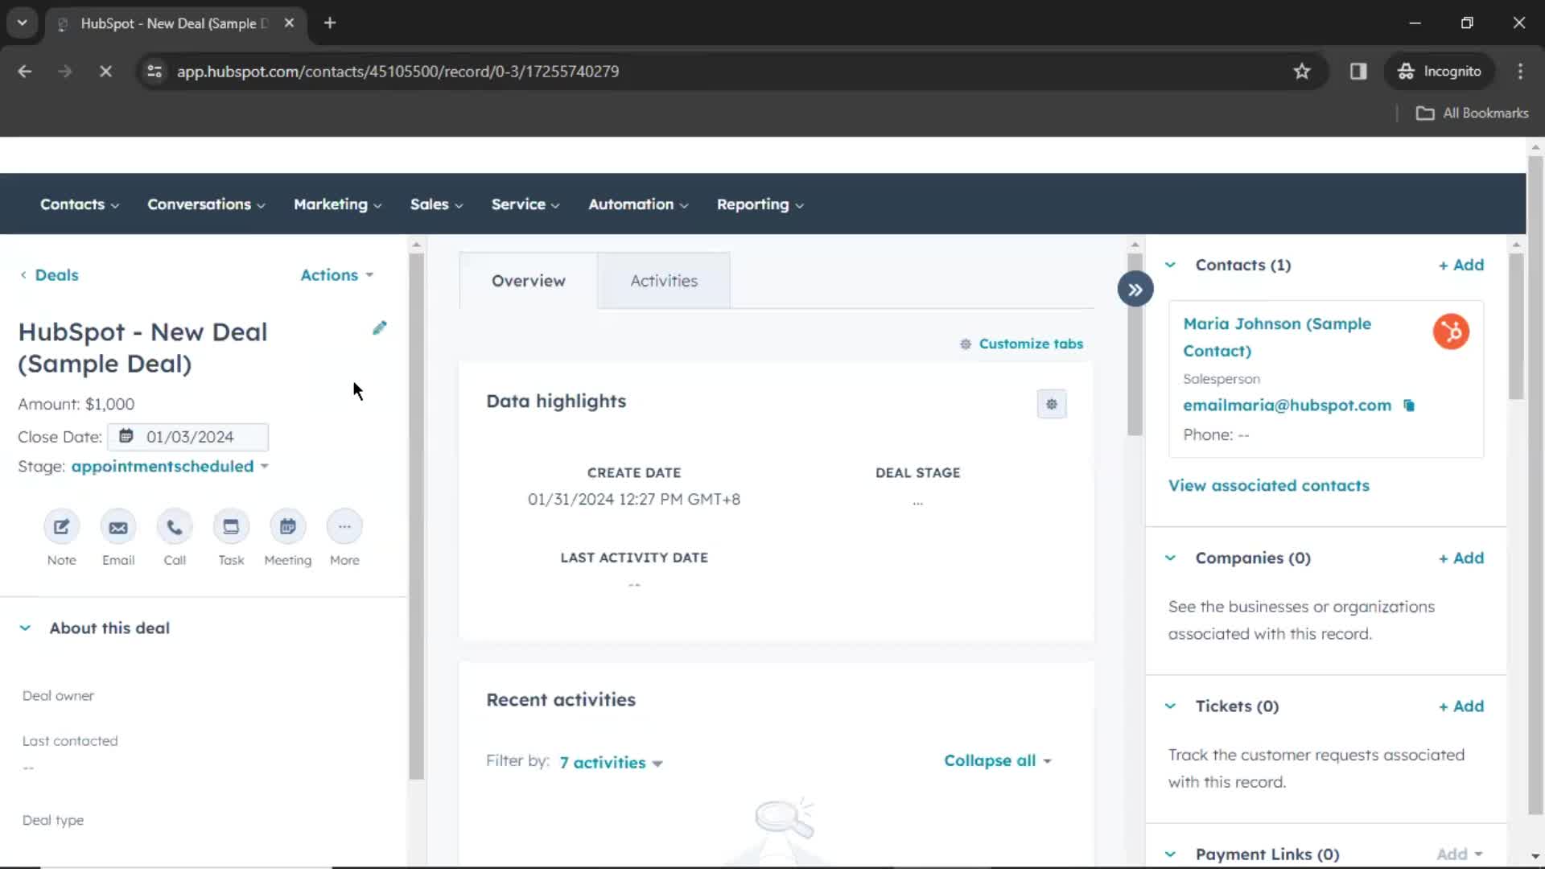Add a contact to this deal
Screen dimensions: 1545x869
coord(1461,265)
